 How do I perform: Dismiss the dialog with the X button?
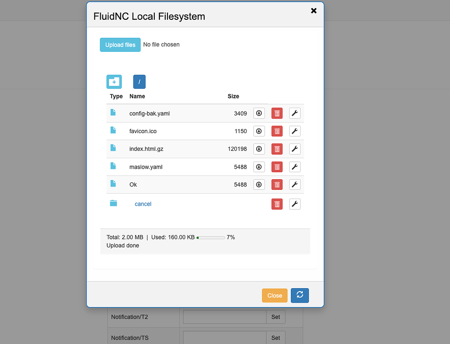pos(313,11)
